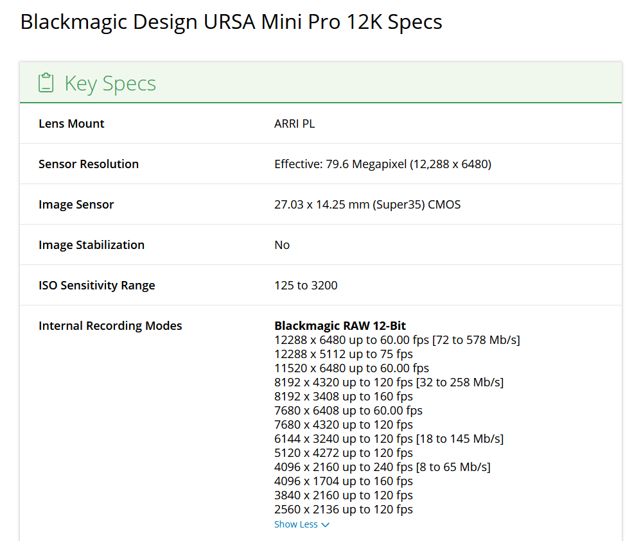Click the clipboard icon beside Key Specs
Image resolution: width=641 pixels, height=541 pixels.
coord(46,83)
